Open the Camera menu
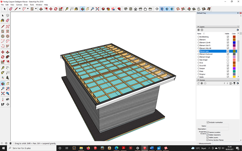Screen dimensions: 242x151 click(19, 5)
